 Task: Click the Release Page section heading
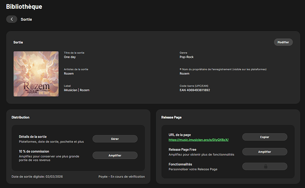pos(172,117)
